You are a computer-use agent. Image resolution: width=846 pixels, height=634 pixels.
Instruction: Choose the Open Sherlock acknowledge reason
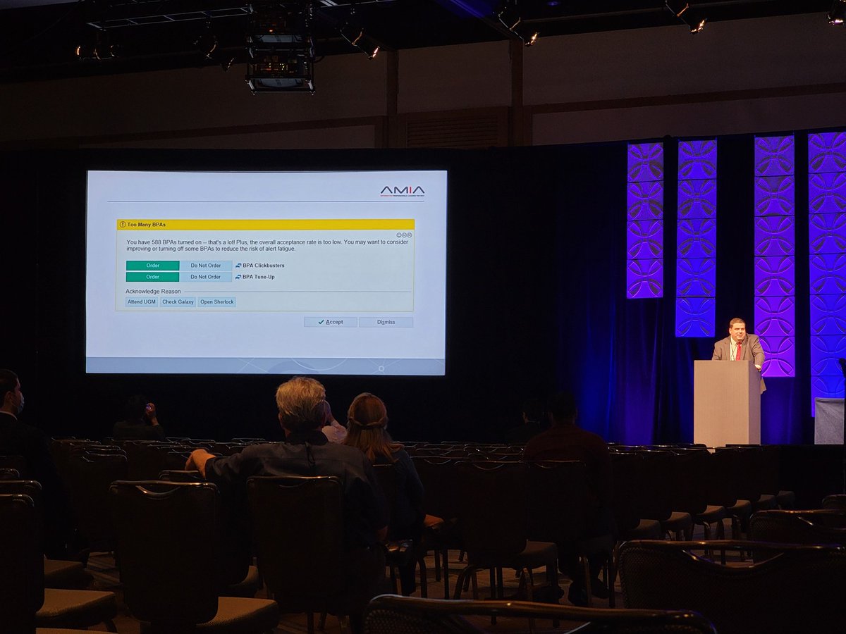coord(216,302)
